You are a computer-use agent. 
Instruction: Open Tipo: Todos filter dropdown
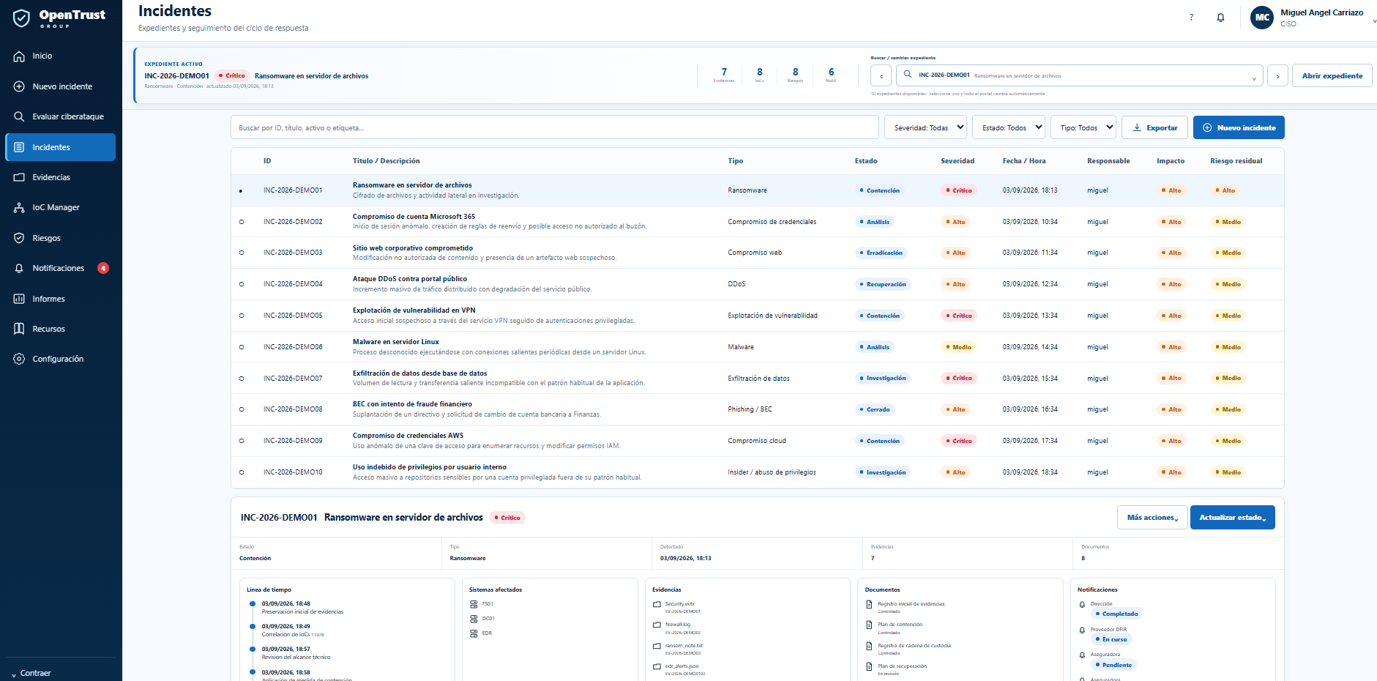[x=1083, y=127]
